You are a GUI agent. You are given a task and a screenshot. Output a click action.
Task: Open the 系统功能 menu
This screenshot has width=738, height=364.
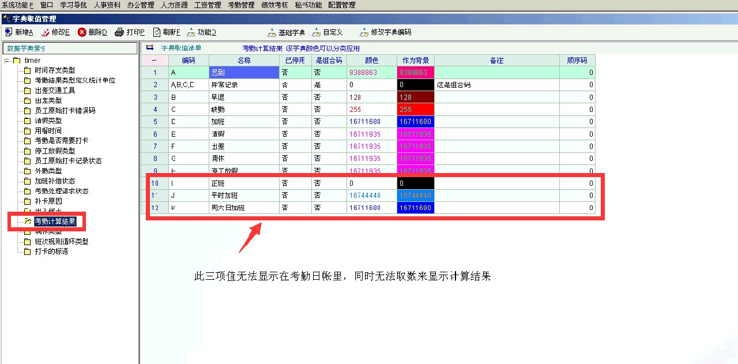coord(18,5)
